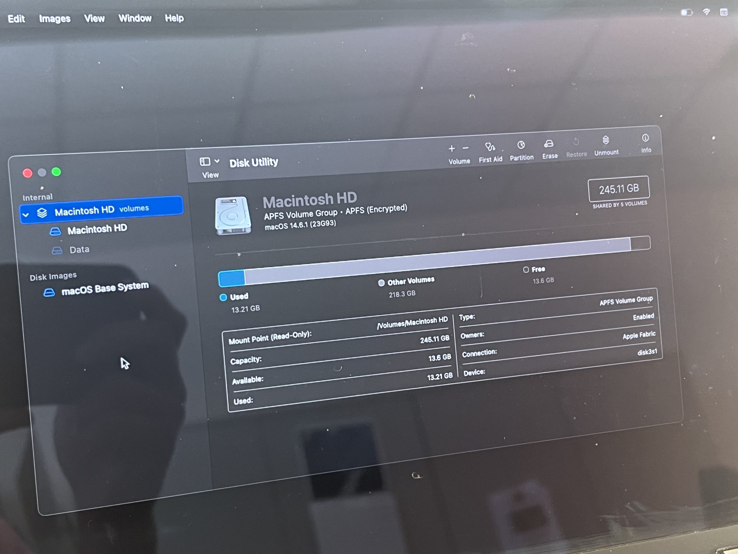This screenshot has width=738, height=554.
Task: Click the keyboard input menu icon
Action: point(723,12)
